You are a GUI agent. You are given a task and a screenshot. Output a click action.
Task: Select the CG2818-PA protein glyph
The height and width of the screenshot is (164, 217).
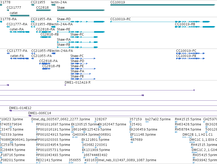click(x=45, y=64)
